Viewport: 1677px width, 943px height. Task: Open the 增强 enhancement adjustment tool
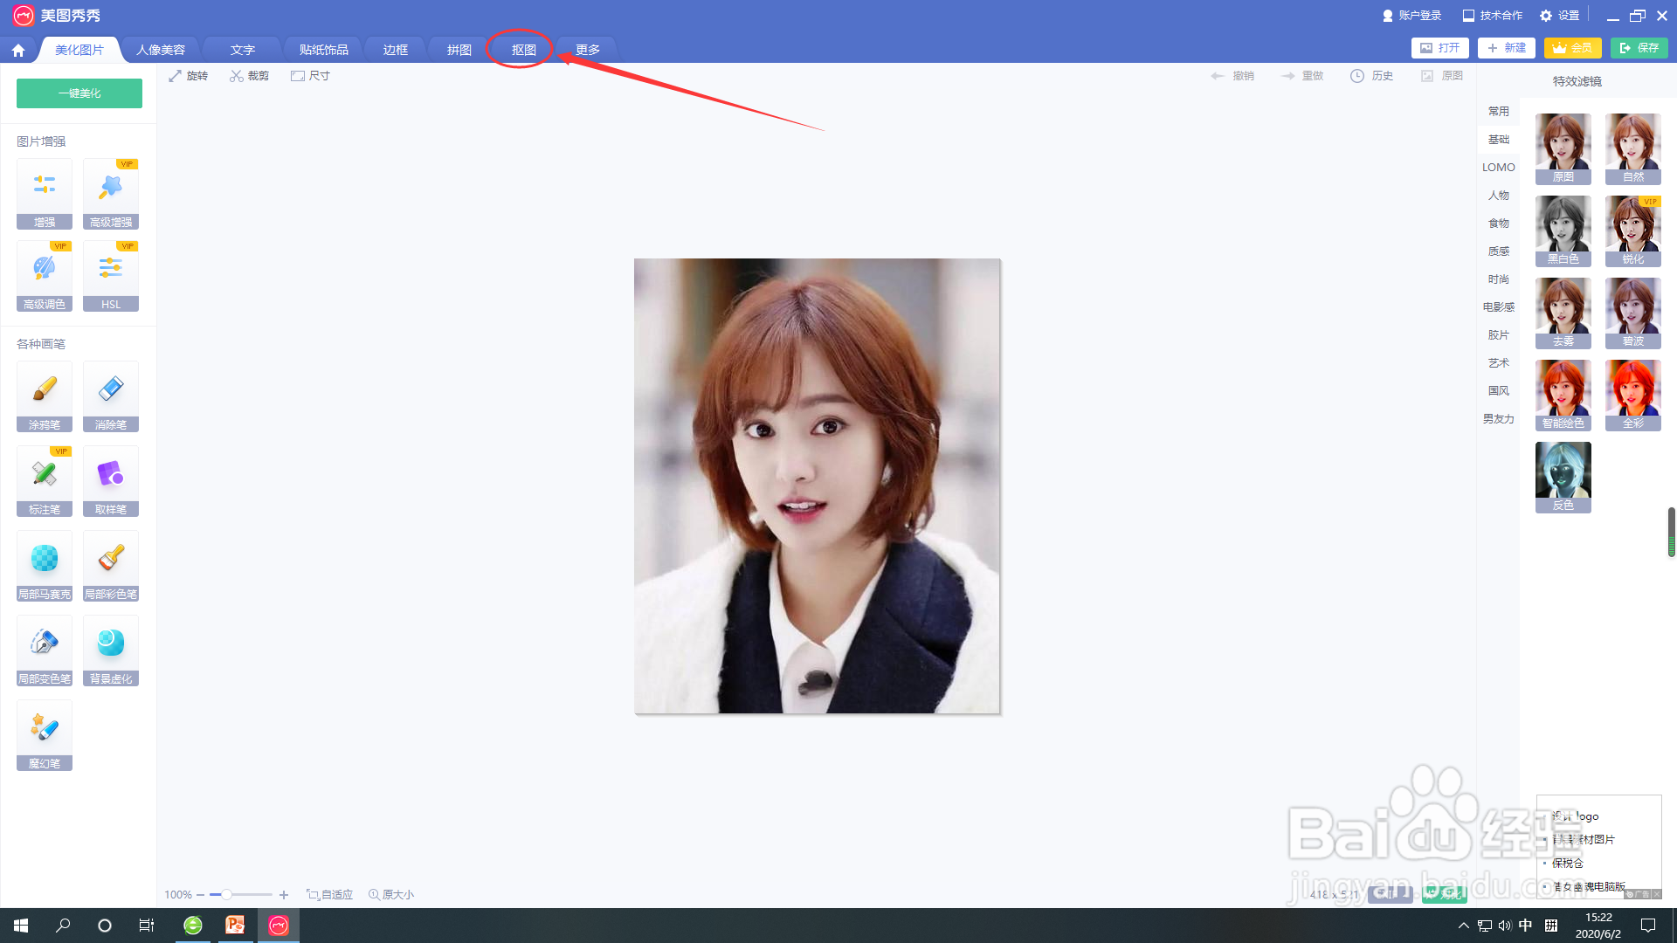click(45, 193)
